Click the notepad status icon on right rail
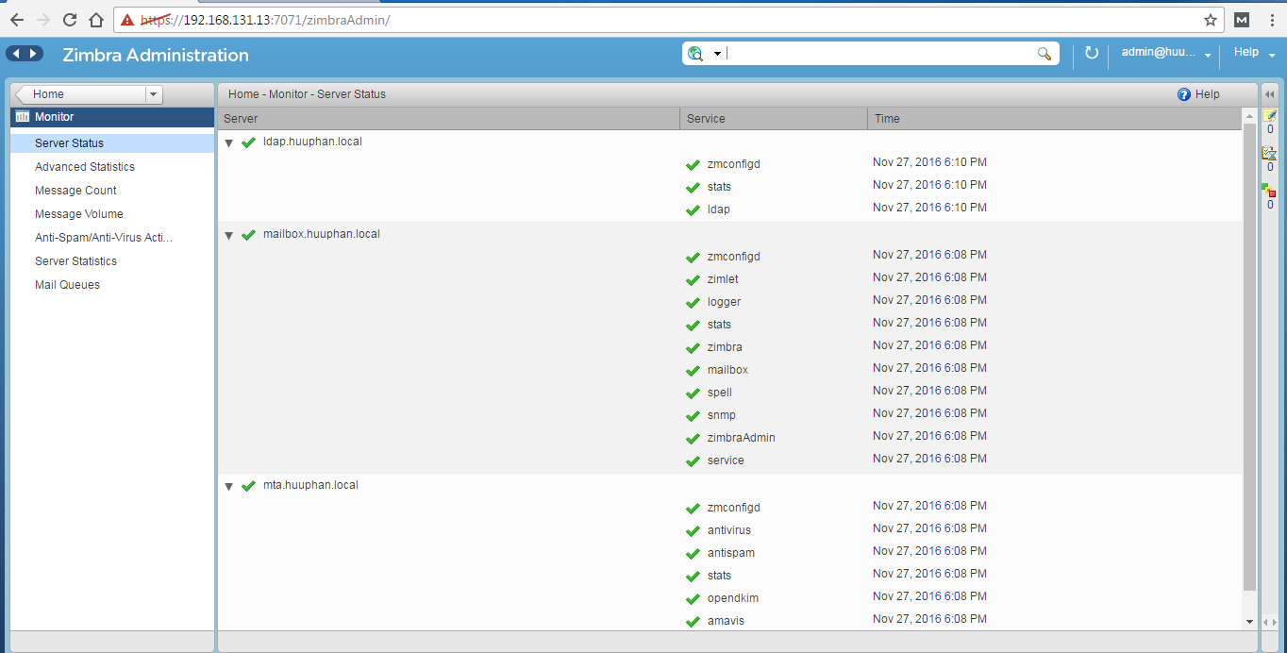The height and width of the screenshot is (653, 1287). coord(1269,115)
